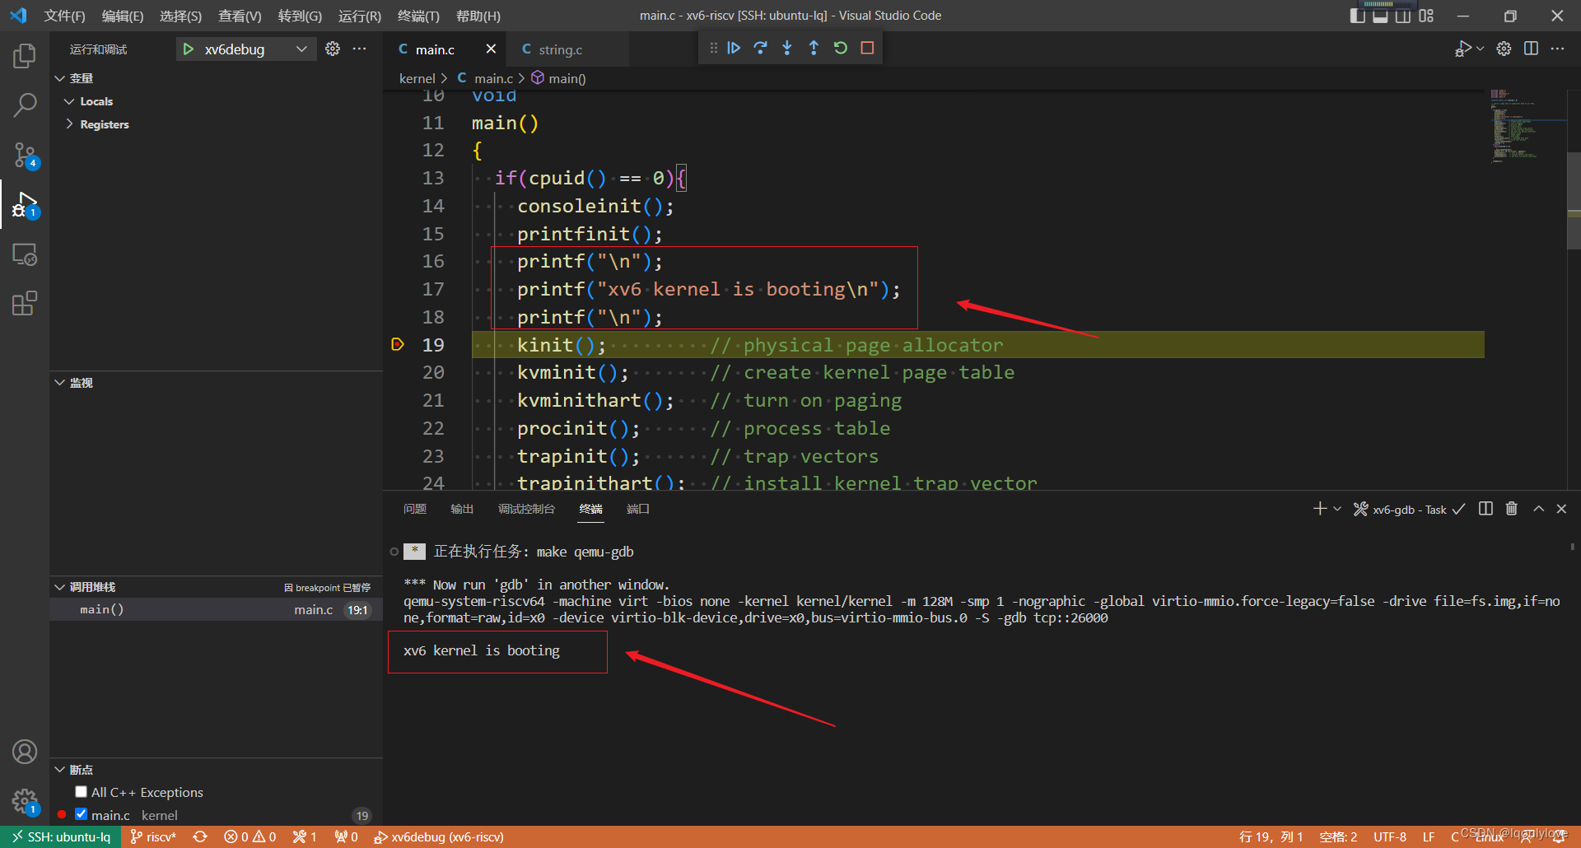Open Run and Debug view icon

25,204
